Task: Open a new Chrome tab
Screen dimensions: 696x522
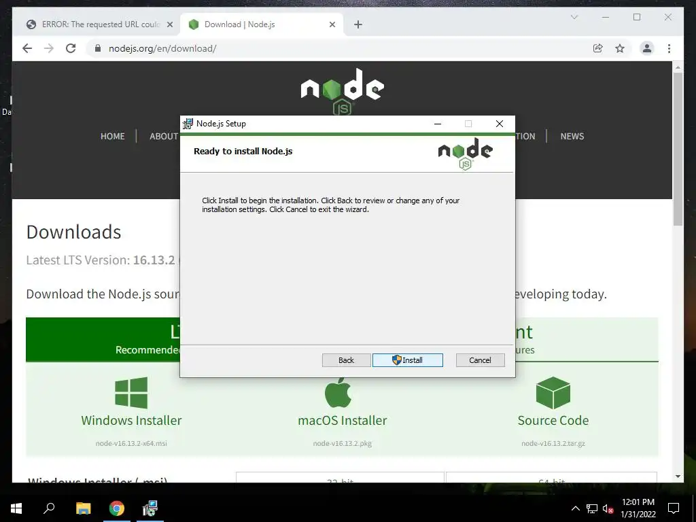Action: click(358, 24)
